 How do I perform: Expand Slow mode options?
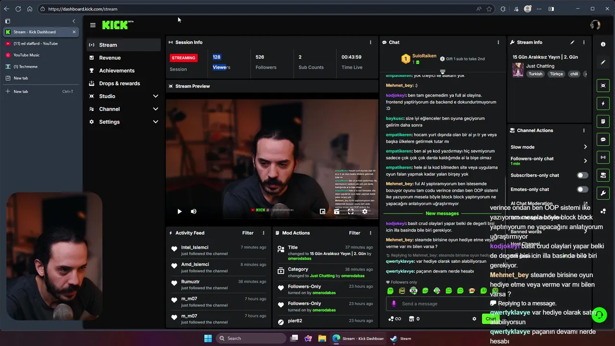click(x=549, y=147)
